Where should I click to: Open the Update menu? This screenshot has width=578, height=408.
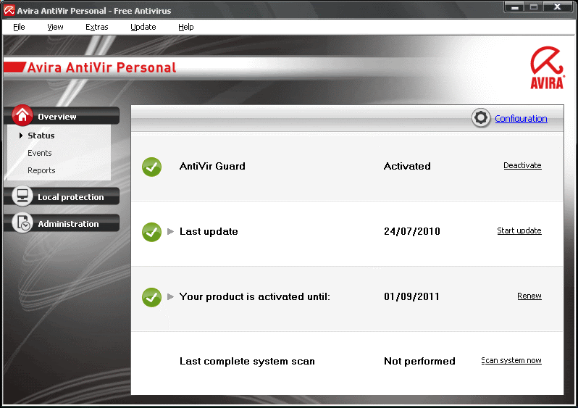point(143,27)
